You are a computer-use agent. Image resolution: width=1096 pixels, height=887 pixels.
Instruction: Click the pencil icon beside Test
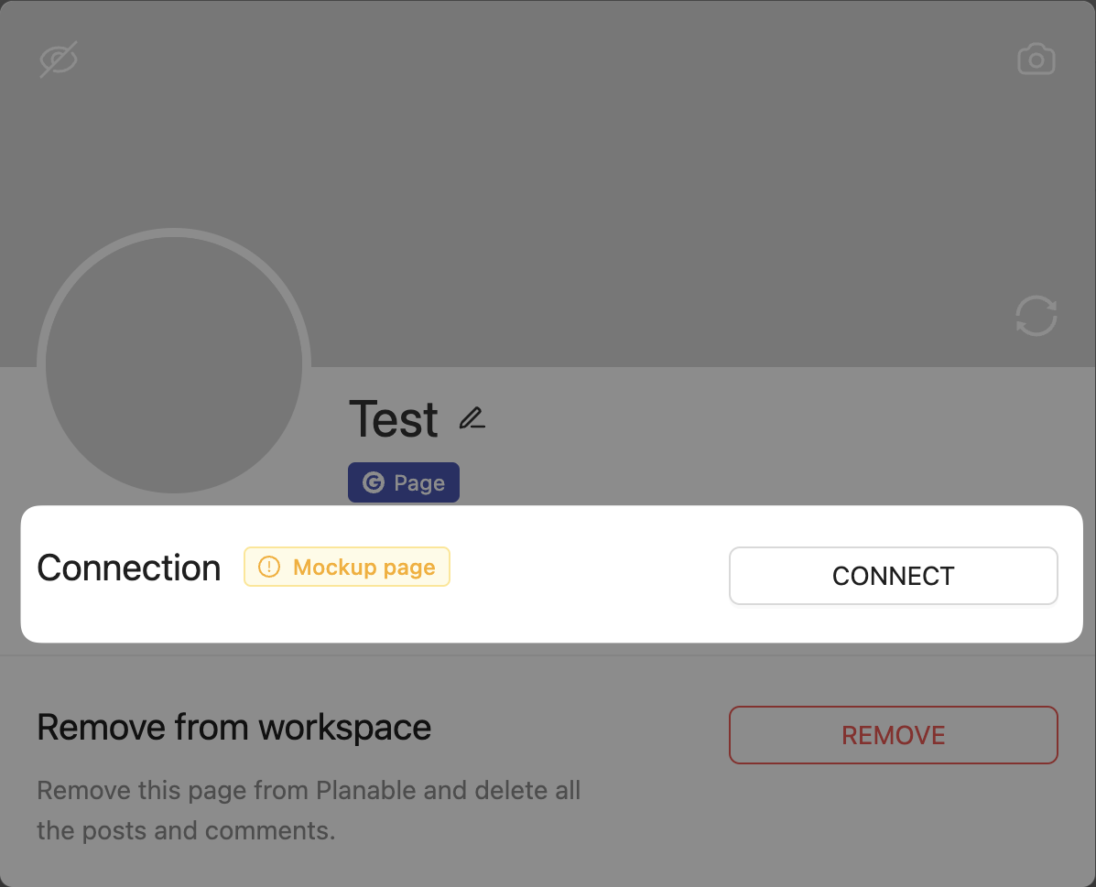coord(472,419)
